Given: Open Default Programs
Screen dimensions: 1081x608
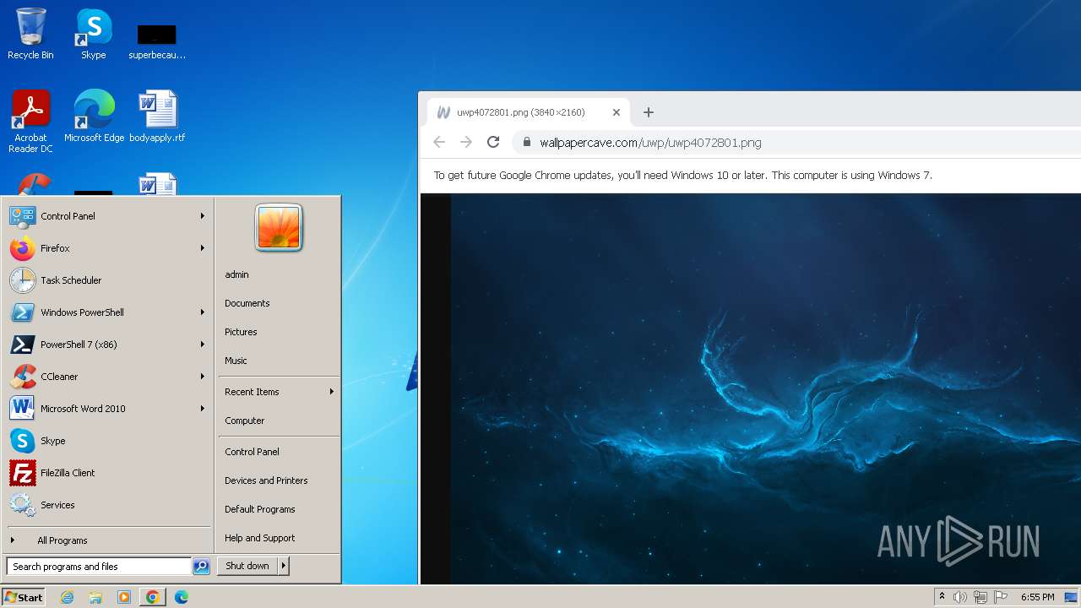Looking at the screenshot, I should pyautogui.click(x=279, y=509).
